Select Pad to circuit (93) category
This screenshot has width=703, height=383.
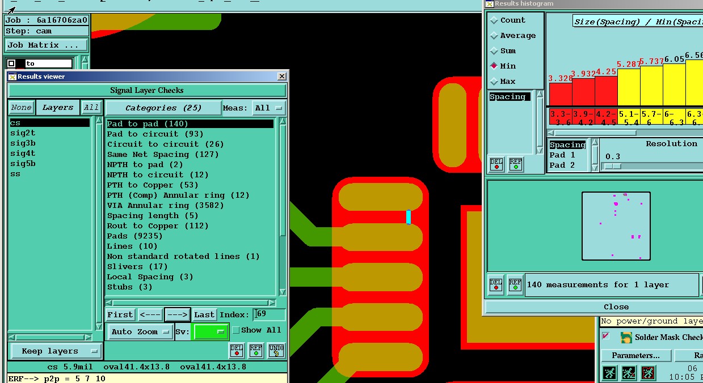click(x=190, y=134)
